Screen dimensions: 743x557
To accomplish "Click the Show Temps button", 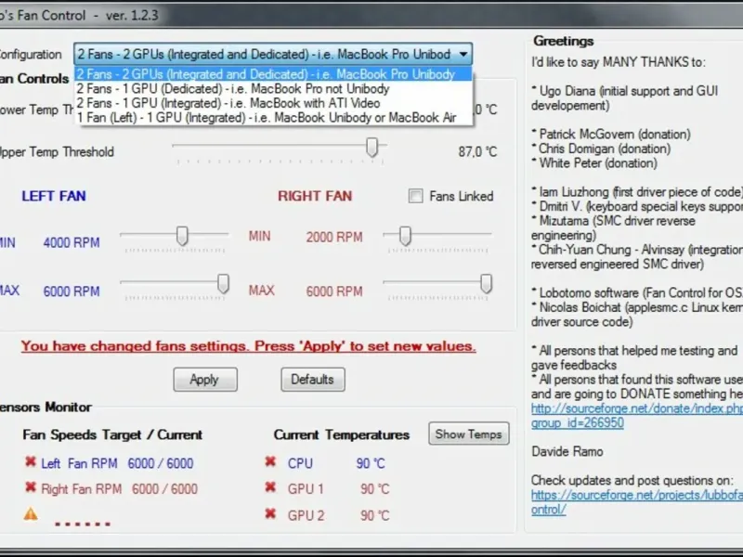I will (x=469, y=434).
